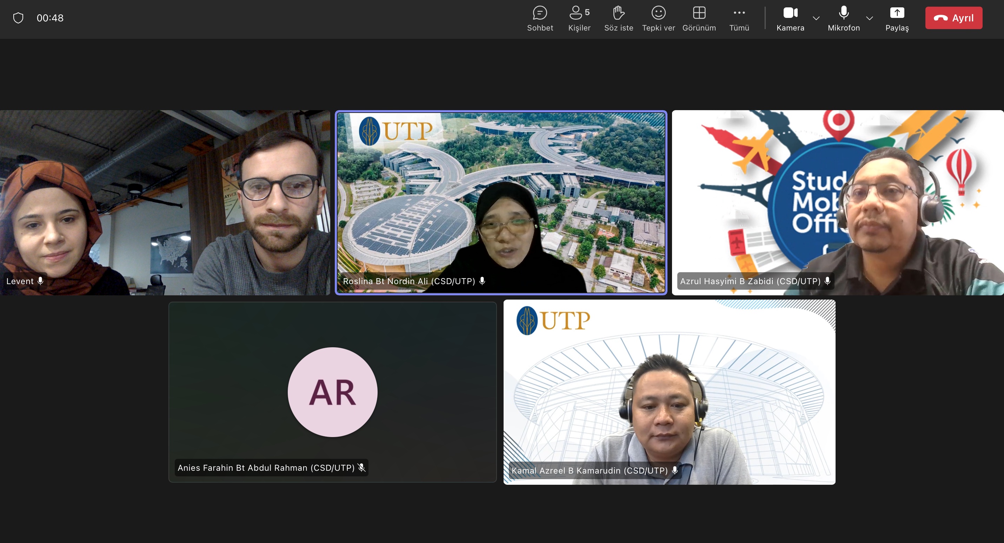Screen dimensions: 1004x543
Task: Change layout via Görünüm
Action: pyautogui.click(x=699, y=18)
